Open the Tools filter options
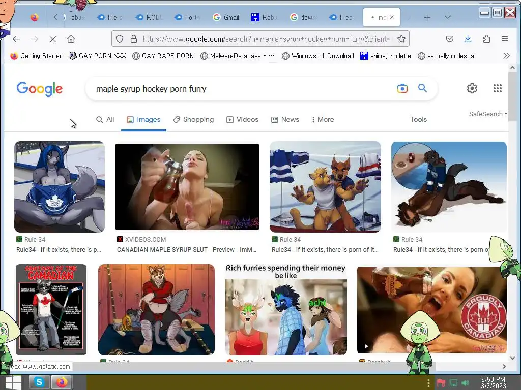Image resolution: width=521 pixels, height=390 pixels. point(418,120)
